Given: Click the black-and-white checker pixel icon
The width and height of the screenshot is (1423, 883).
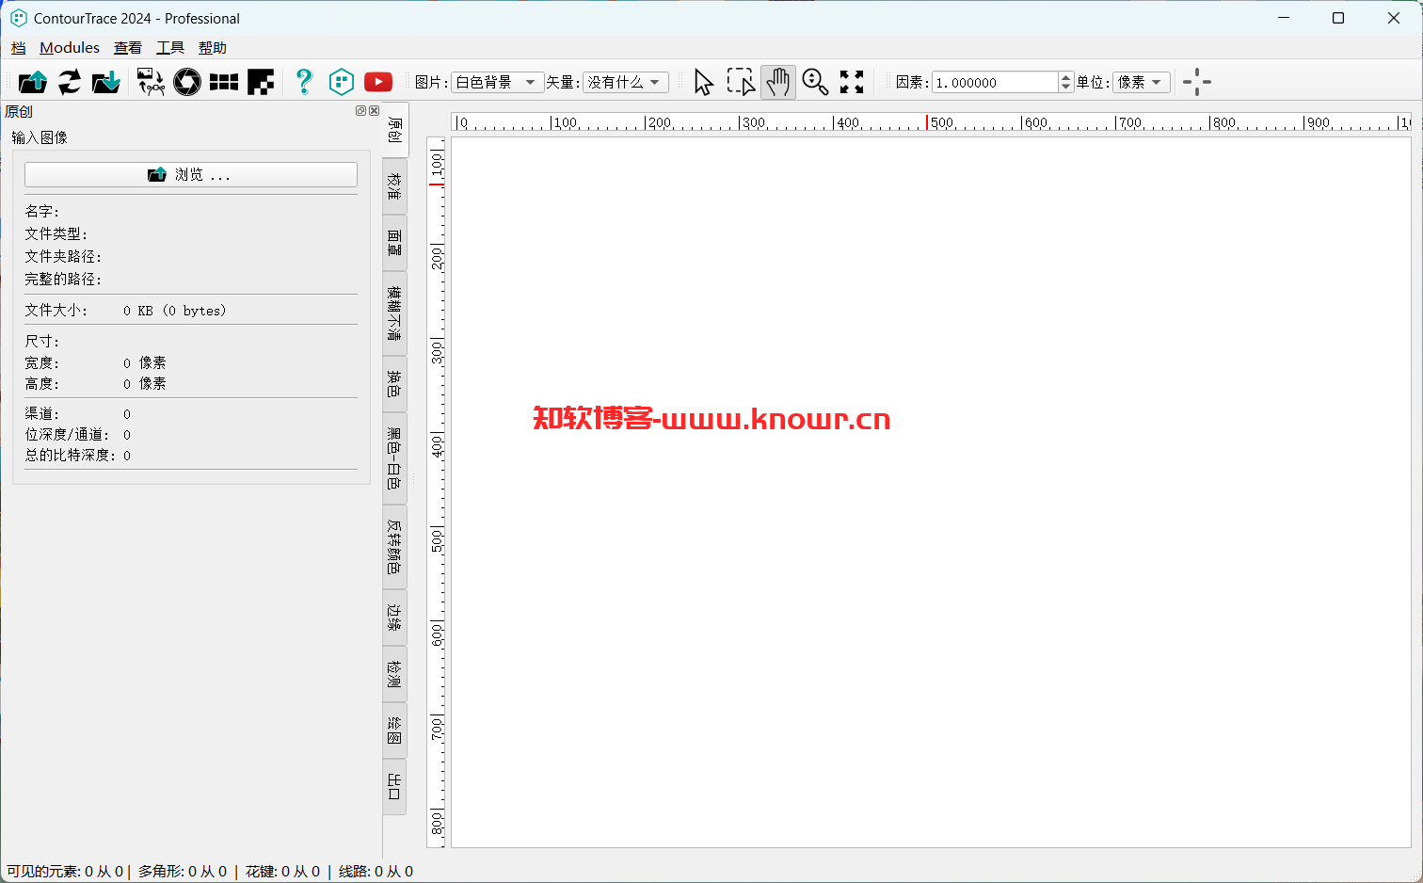Looking at the screenshot, I should [x=261, y=82].
